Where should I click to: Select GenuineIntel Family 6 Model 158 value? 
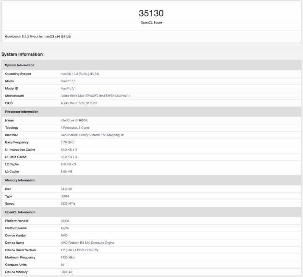92,135
